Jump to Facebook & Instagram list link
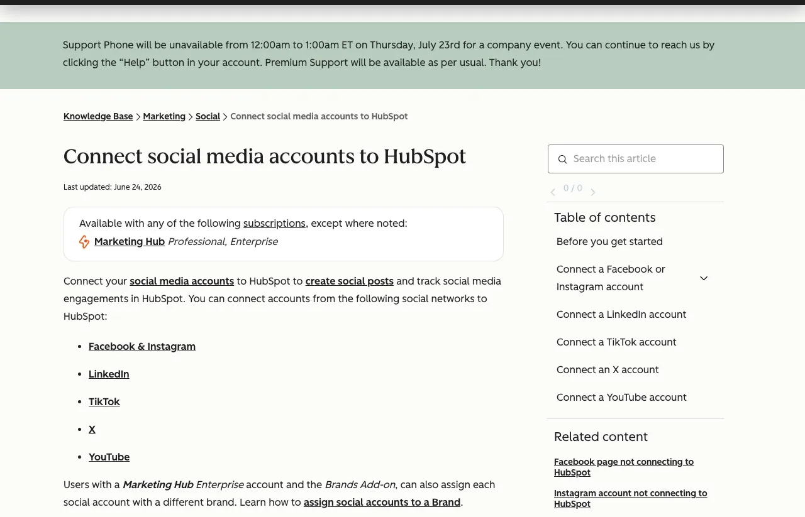This screenshot has height=517, width=805. point(142,346)
